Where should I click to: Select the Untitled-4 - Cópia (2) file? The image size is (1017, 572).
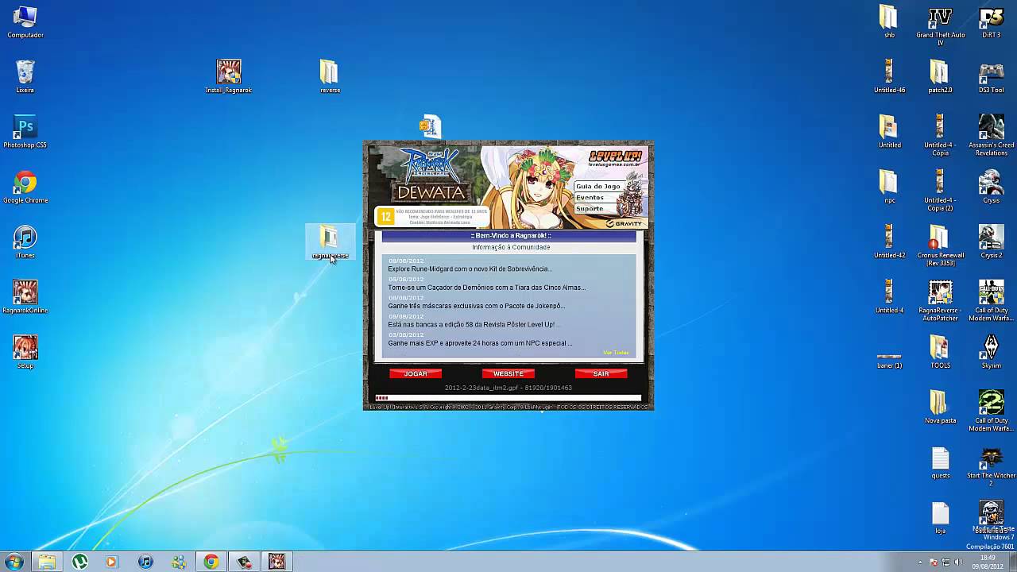pos(940,191)
